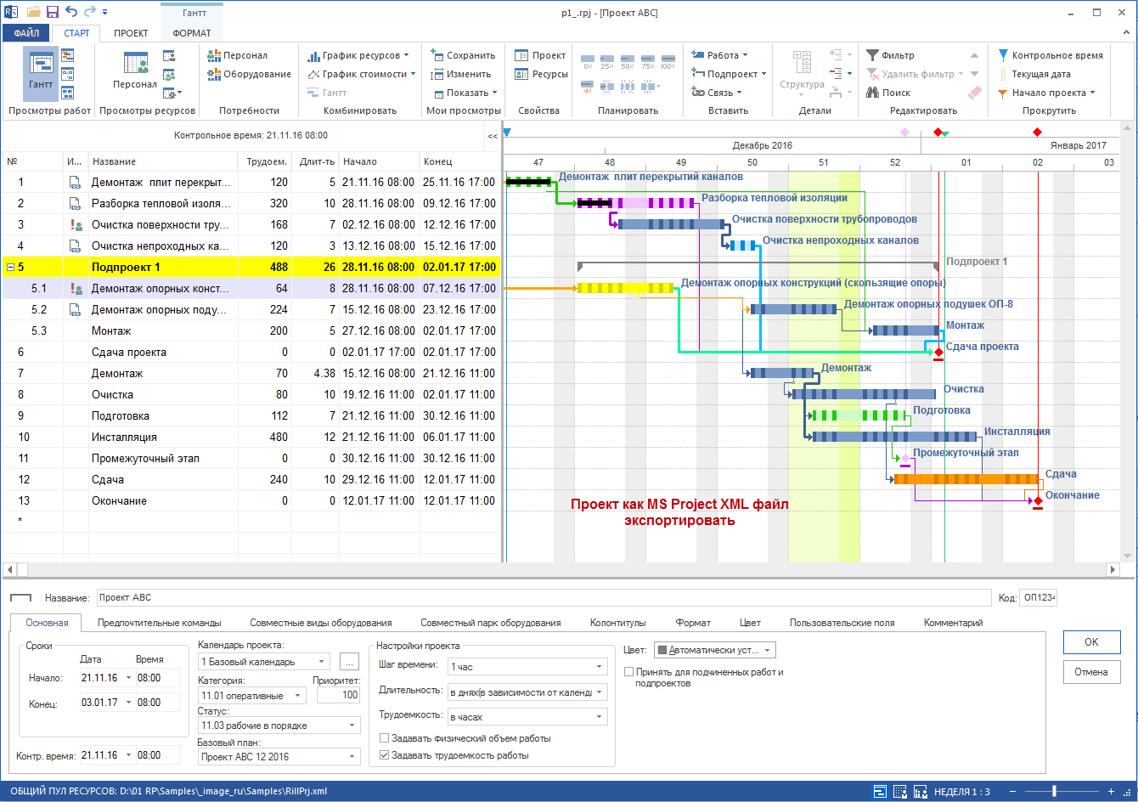This screenshot has height=802, width=1138.
Task: Open Ресурсы properties
Action: (541, 74)
